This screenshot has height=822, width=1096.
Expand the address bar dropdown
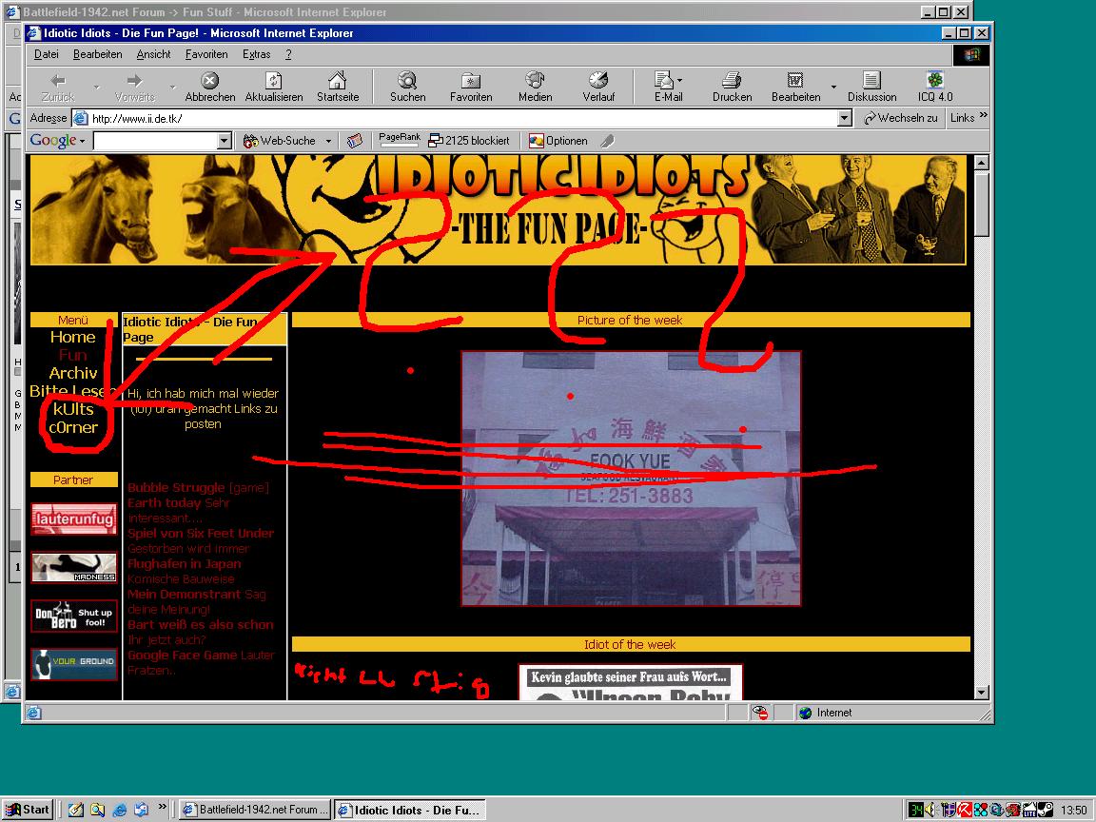(x=845, y=118)
